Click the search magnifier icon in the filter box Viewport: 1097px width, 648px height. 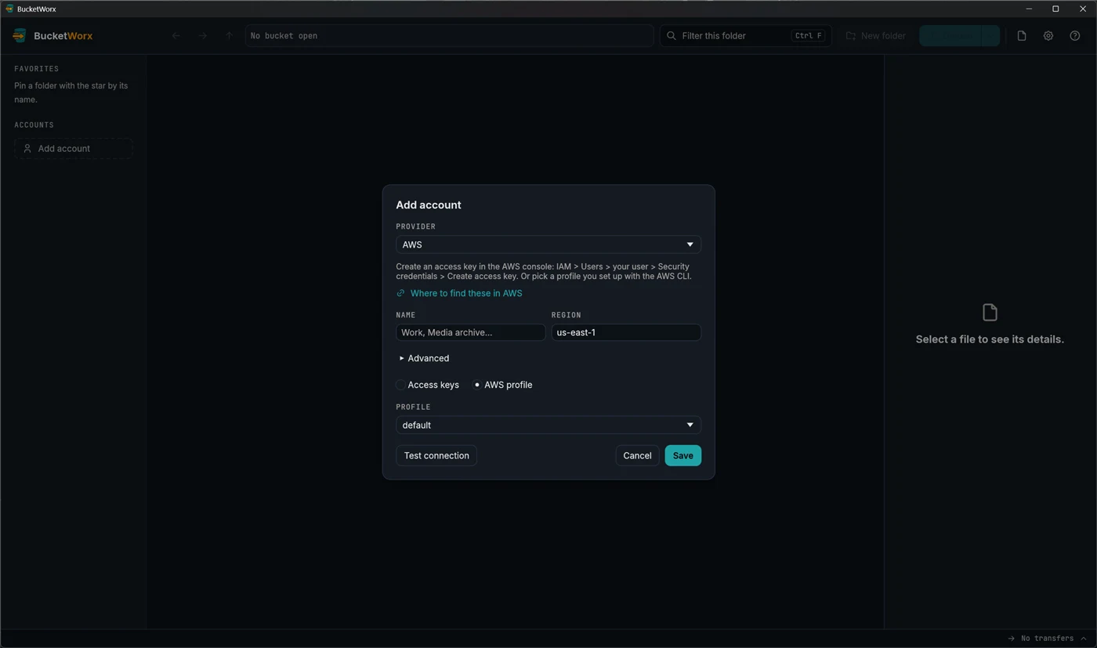click(672, 35)
